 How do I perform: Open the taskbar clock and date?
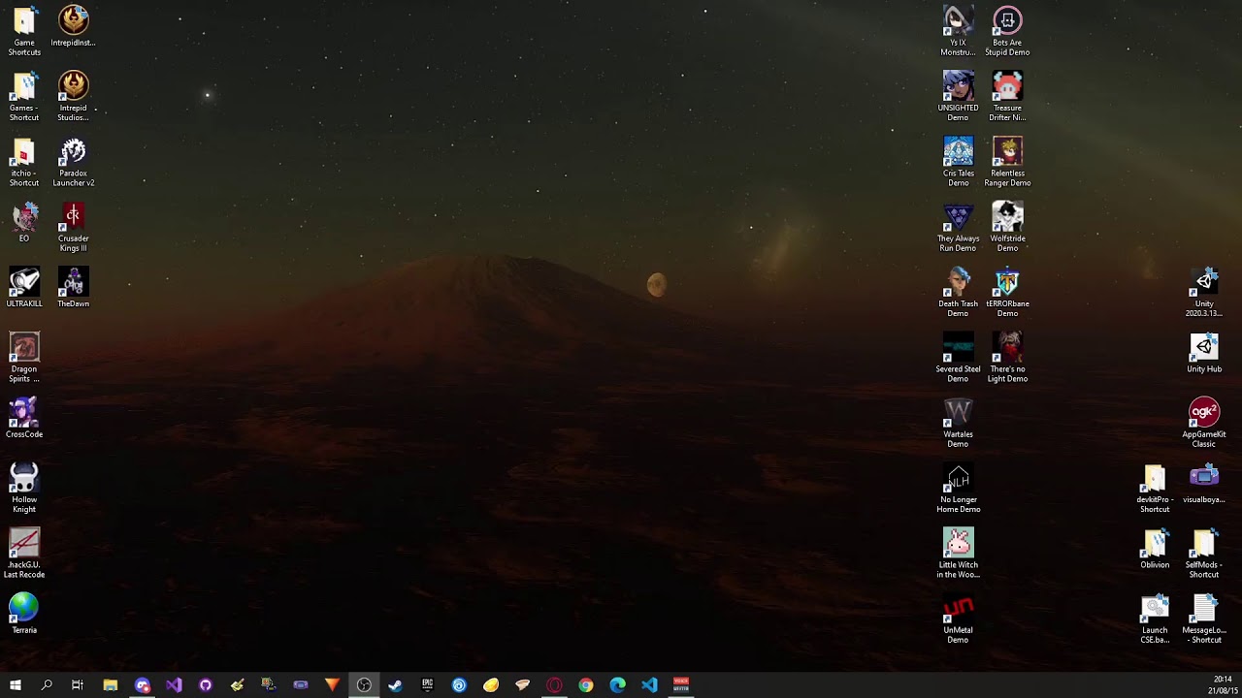1223,684
